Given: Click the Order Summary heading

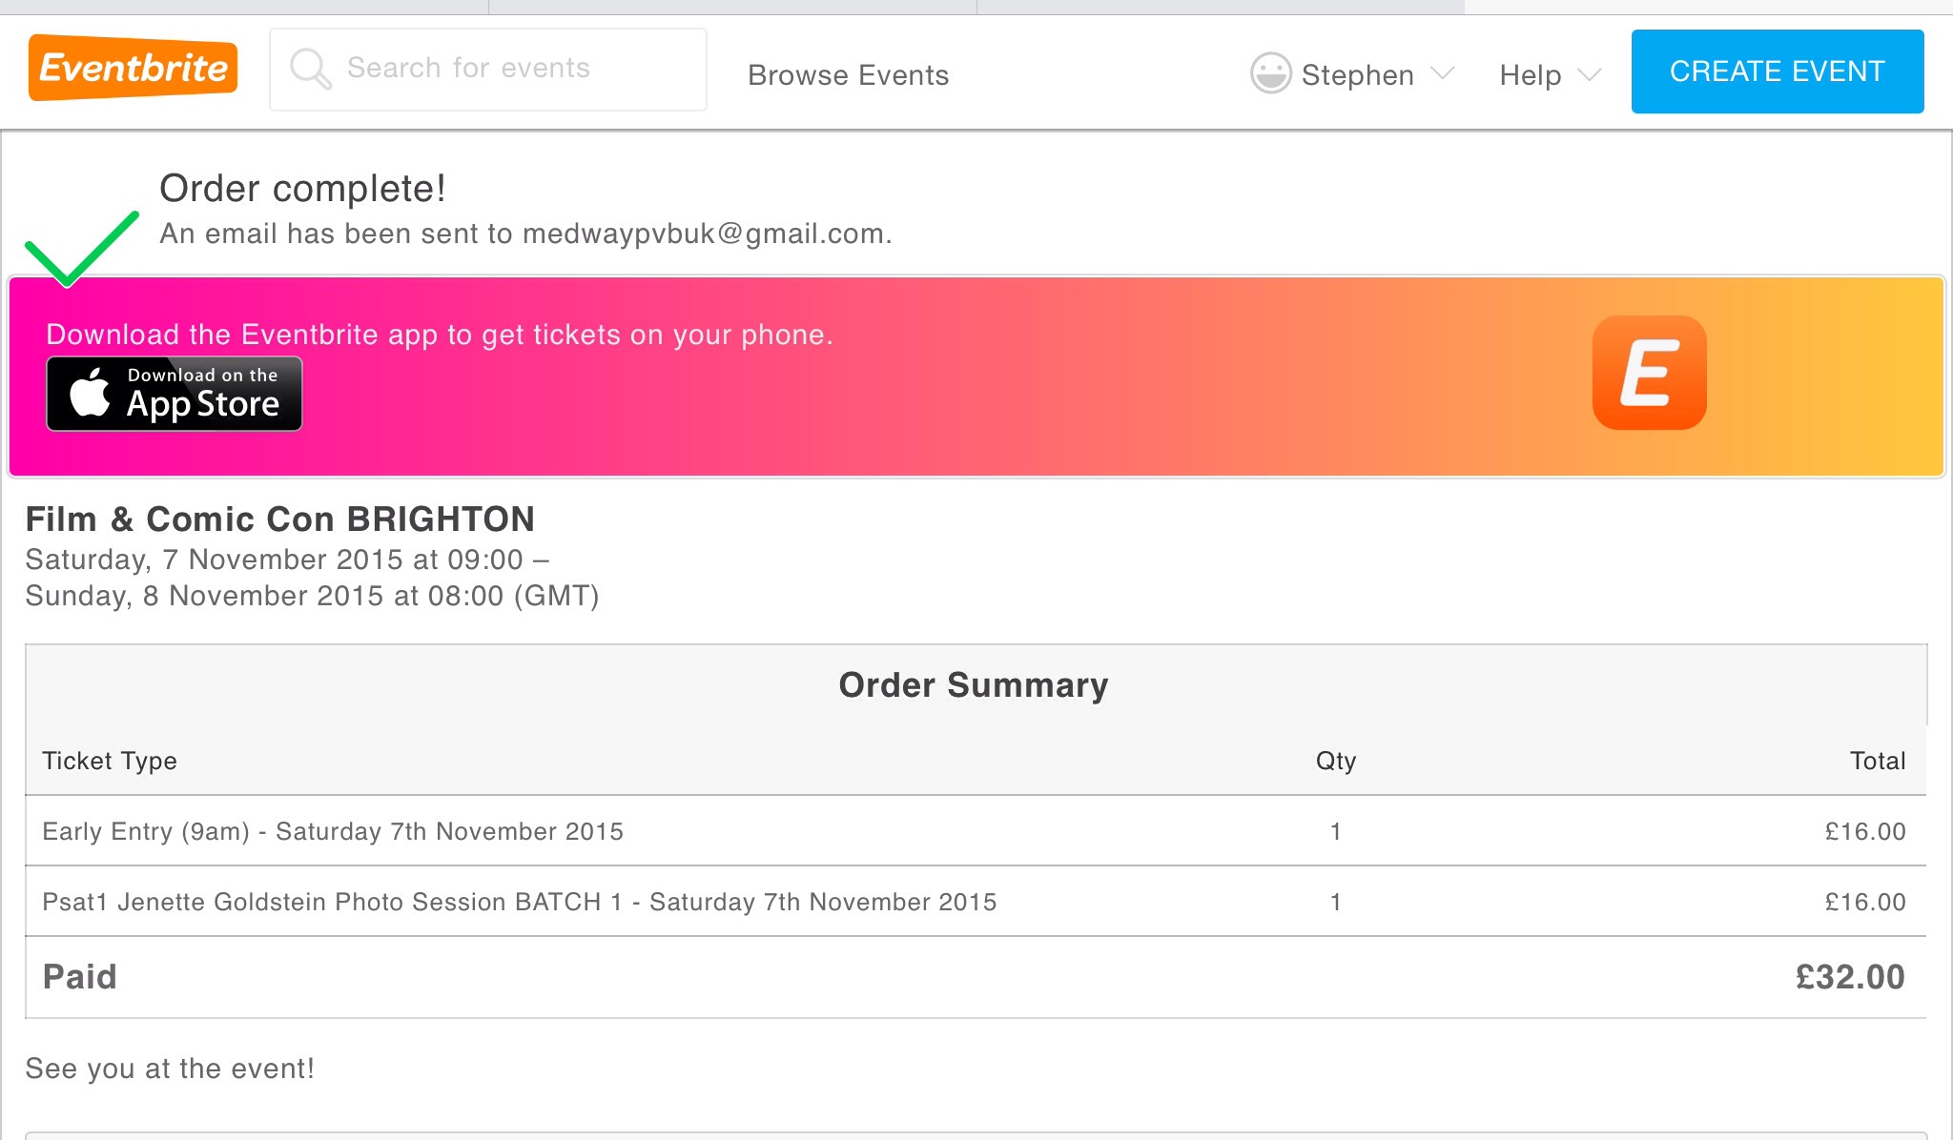Looking at the screenshot, I should [974, 685].
